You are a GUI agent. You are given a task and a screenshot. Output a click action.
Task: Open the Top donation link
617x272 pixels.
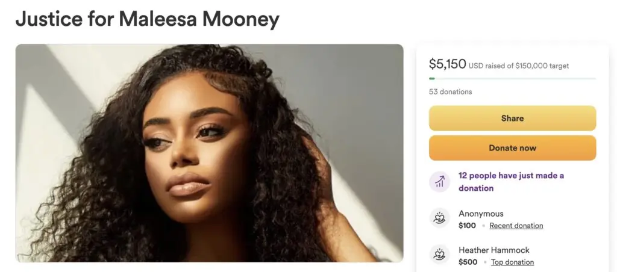(x=512, y=262)
